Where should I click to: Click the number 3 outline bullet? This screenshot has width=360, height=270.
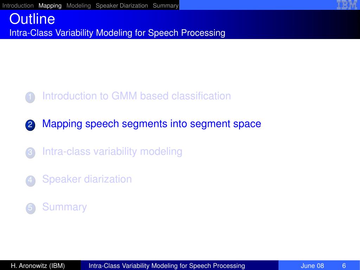pyautogui.click(x=30, y=153)
